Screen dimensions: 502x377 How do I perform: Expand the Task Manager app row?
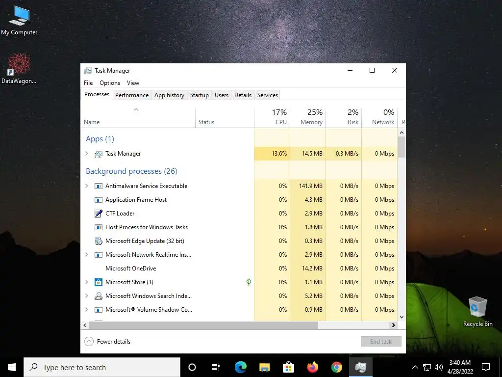86,154
